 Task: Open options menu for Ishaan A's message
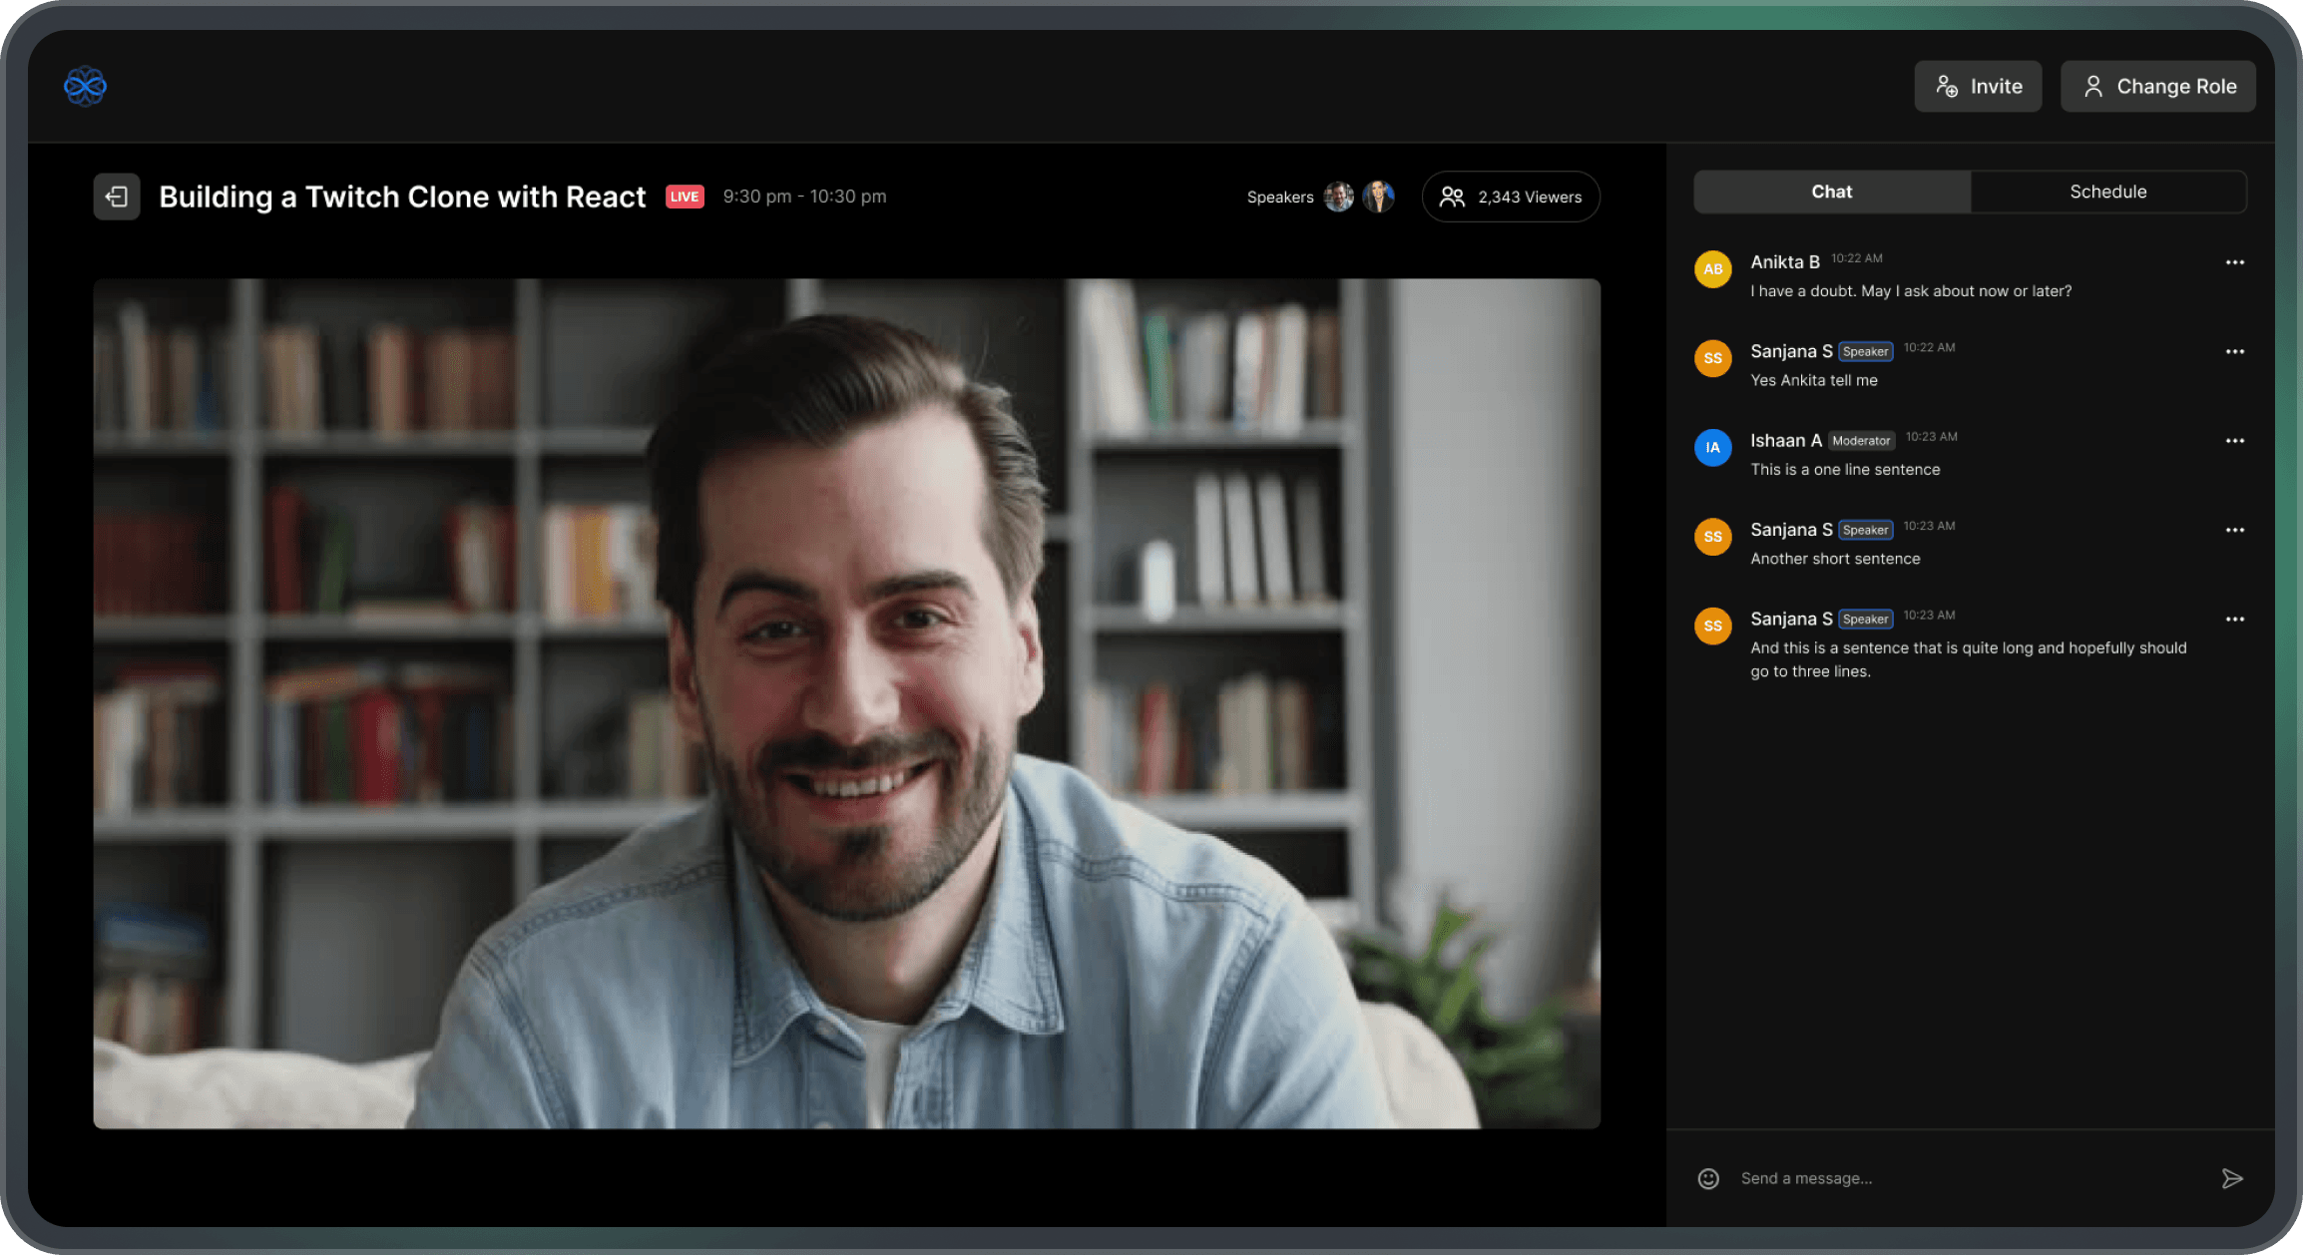2234,441
